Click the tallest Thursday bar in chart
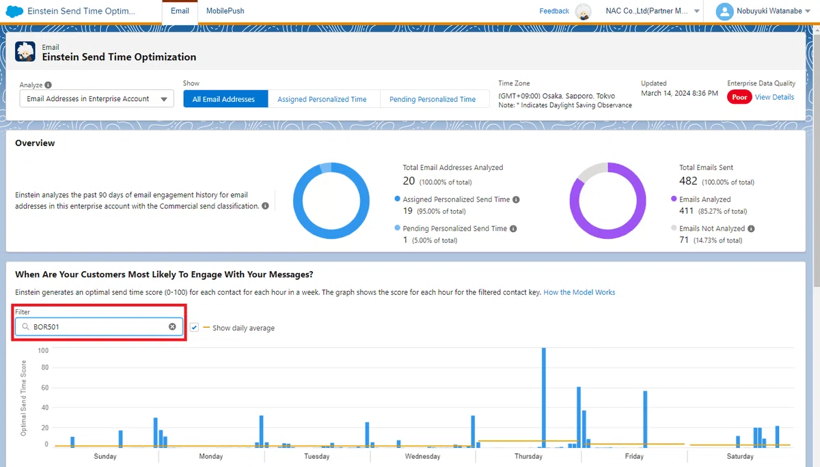820x467 pixels. (x=544, y=397)
